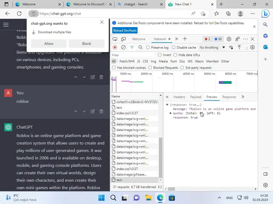Toggle the network filter funnel icon
The height and width of the screenshot is (204, 273).
pyautogui.click(x=132, y=47)
